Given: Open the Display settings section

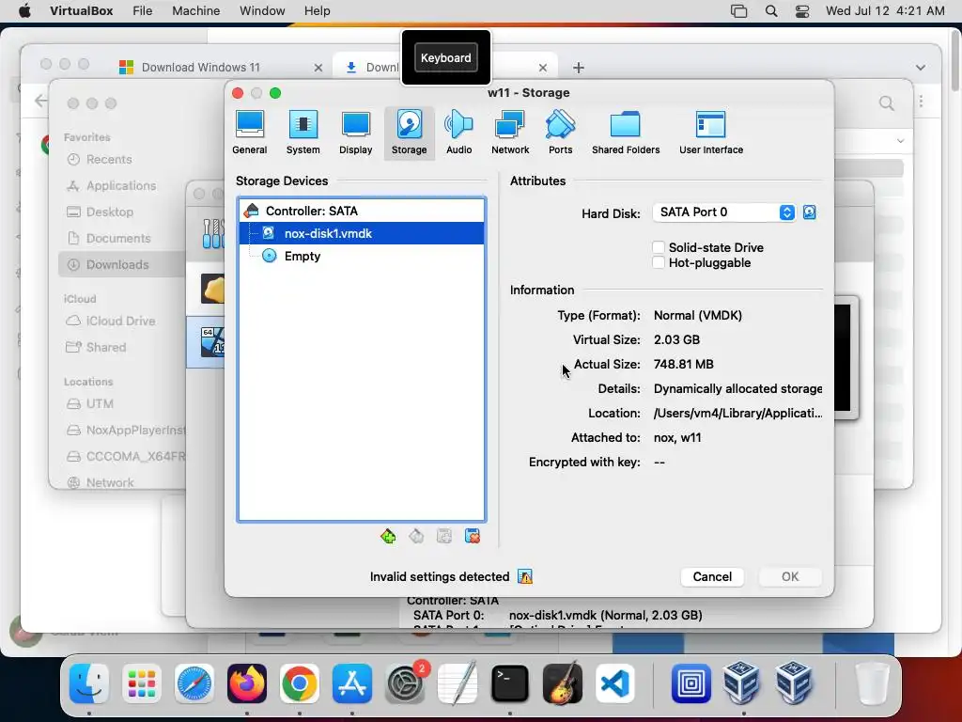Looking at the screenshot, I should (x=356, y=133).
